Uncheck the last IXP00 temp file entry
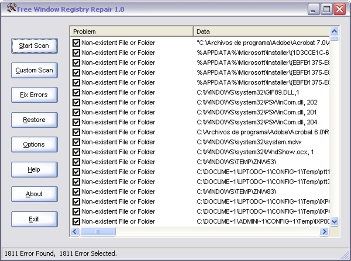 point(76,221)
